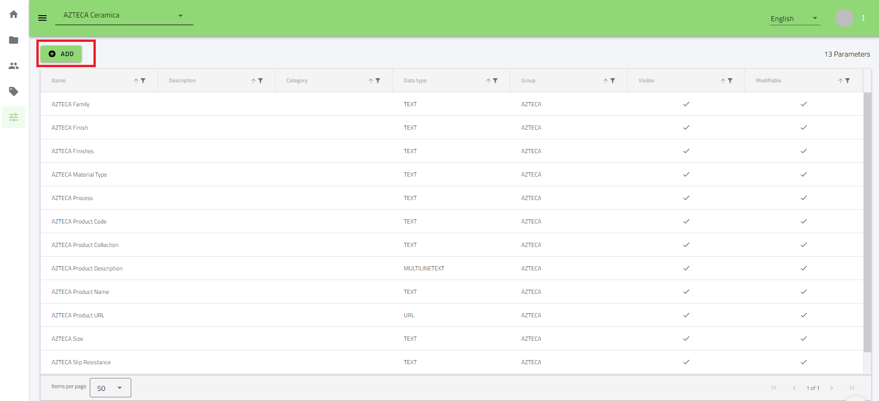Select the AZTECA Finishes row name
This screenshot has width=879, height=401.
click(72, 151)
